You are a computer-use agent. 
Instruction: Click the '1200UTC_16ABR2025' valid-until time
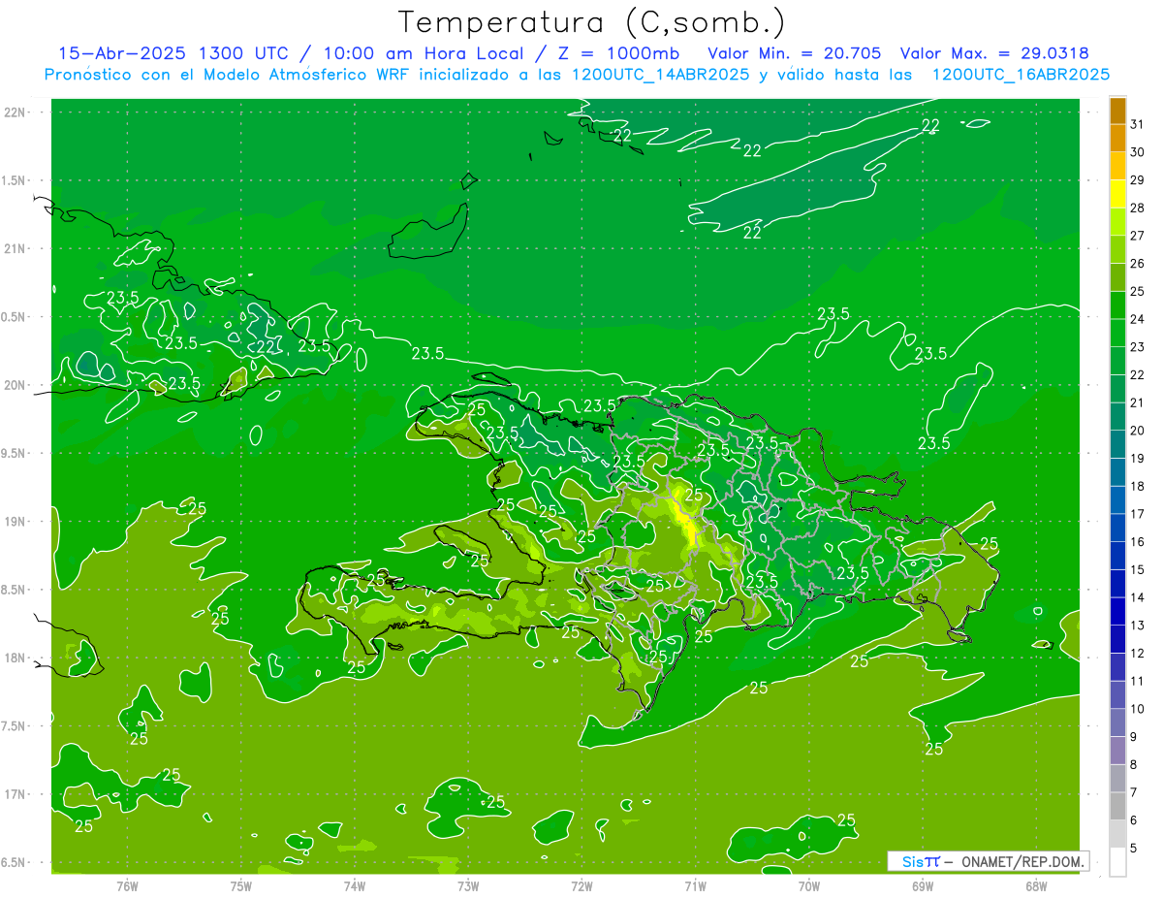[1021, 74]
